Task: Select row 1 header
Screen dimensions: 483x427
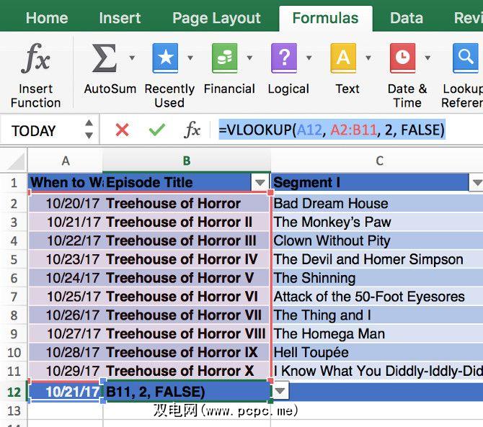Action: click(14, 183)
